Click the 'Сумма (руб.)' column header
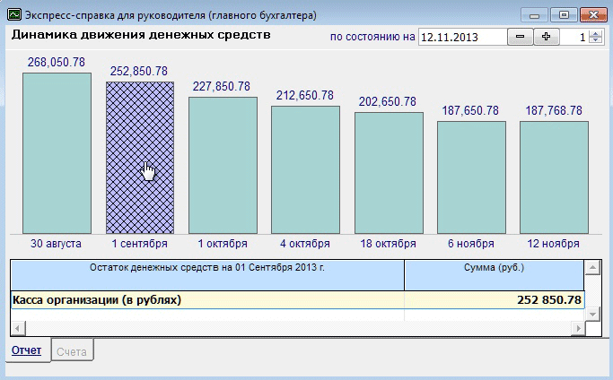 [x=495, y=275]
